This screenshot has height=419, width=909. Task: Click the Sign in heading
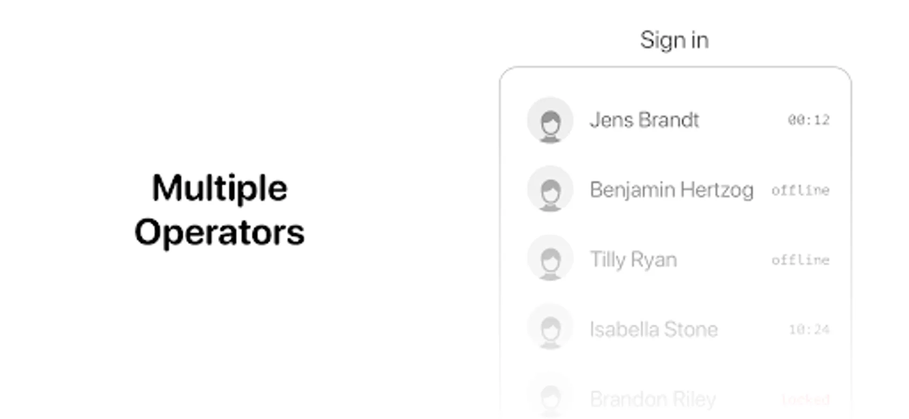point(674,40)
